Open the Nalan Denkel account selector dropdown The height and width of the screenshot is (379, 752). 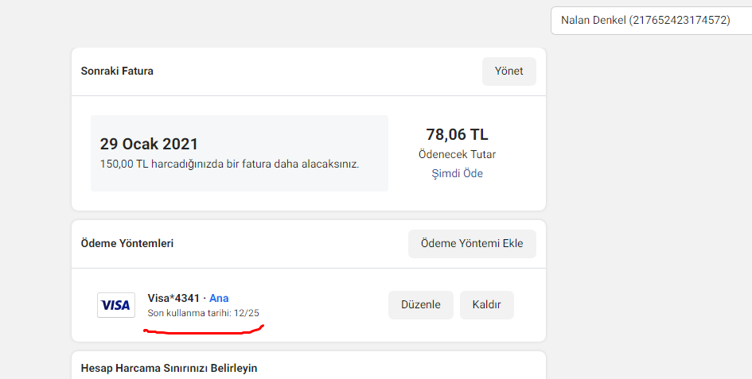coord(651,21)
